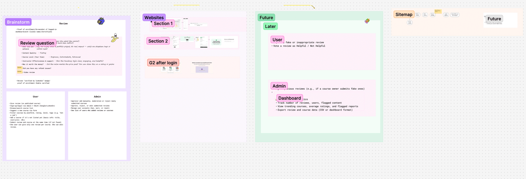
Task: Click the 'Single course' sitemap node
Action: (x=410, y=23)
